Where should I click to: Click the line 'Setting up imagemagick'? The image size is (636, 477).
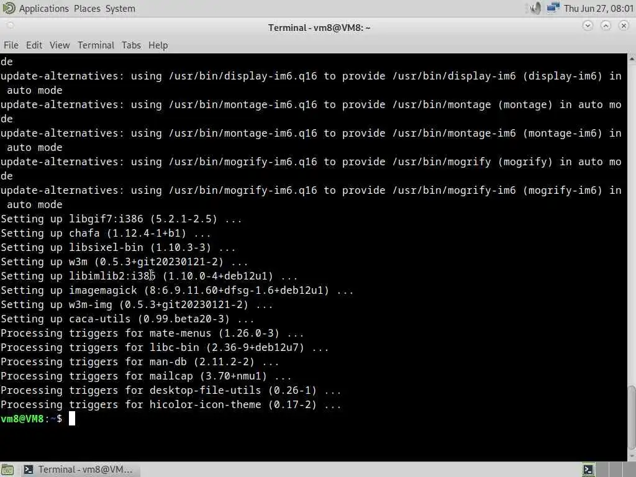pos(177,291)
